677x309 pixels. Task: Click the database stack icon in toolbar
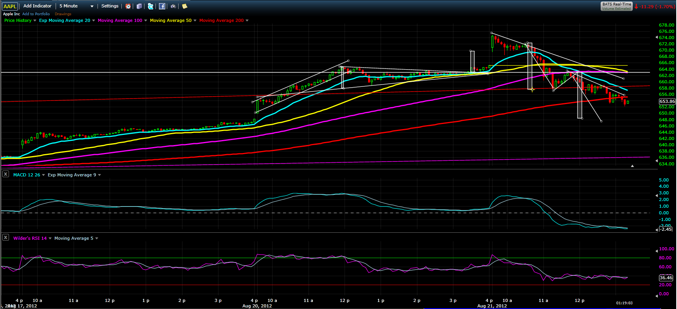pos(139,6)
